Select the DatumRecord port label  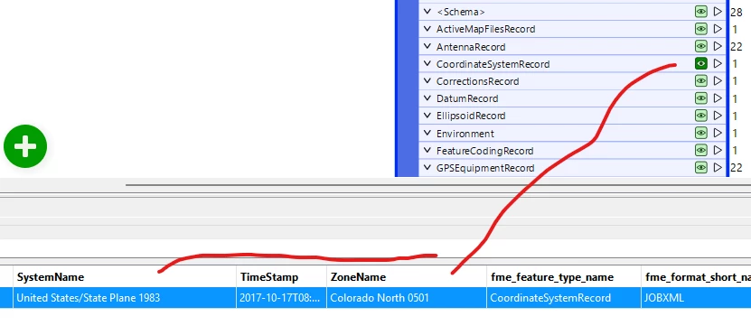(x=467, y=98)
